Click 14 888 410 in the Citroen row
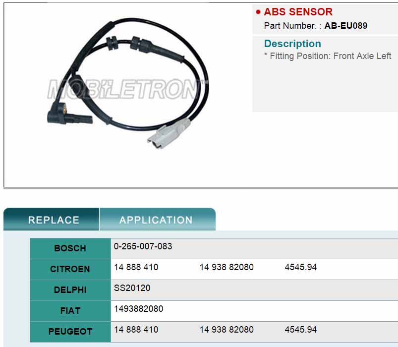The height and width of the screenshot is (347, 398). tap(136, 267)
